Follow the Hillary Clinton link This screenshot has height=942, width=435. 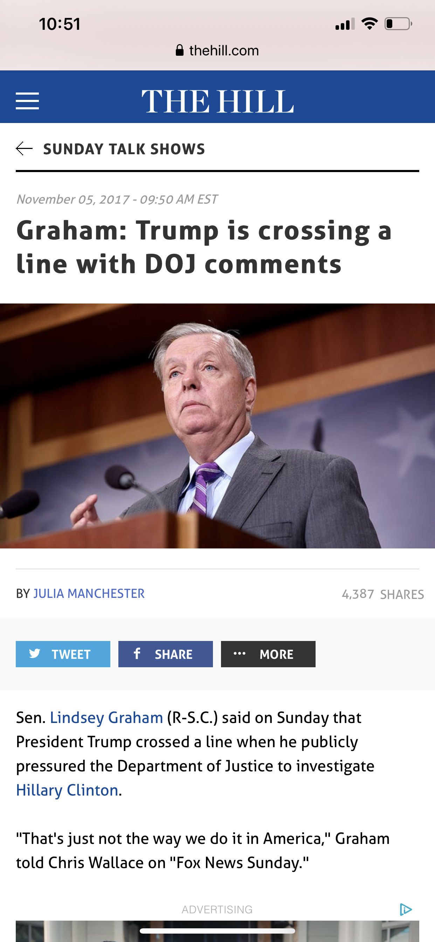point(67,790)
